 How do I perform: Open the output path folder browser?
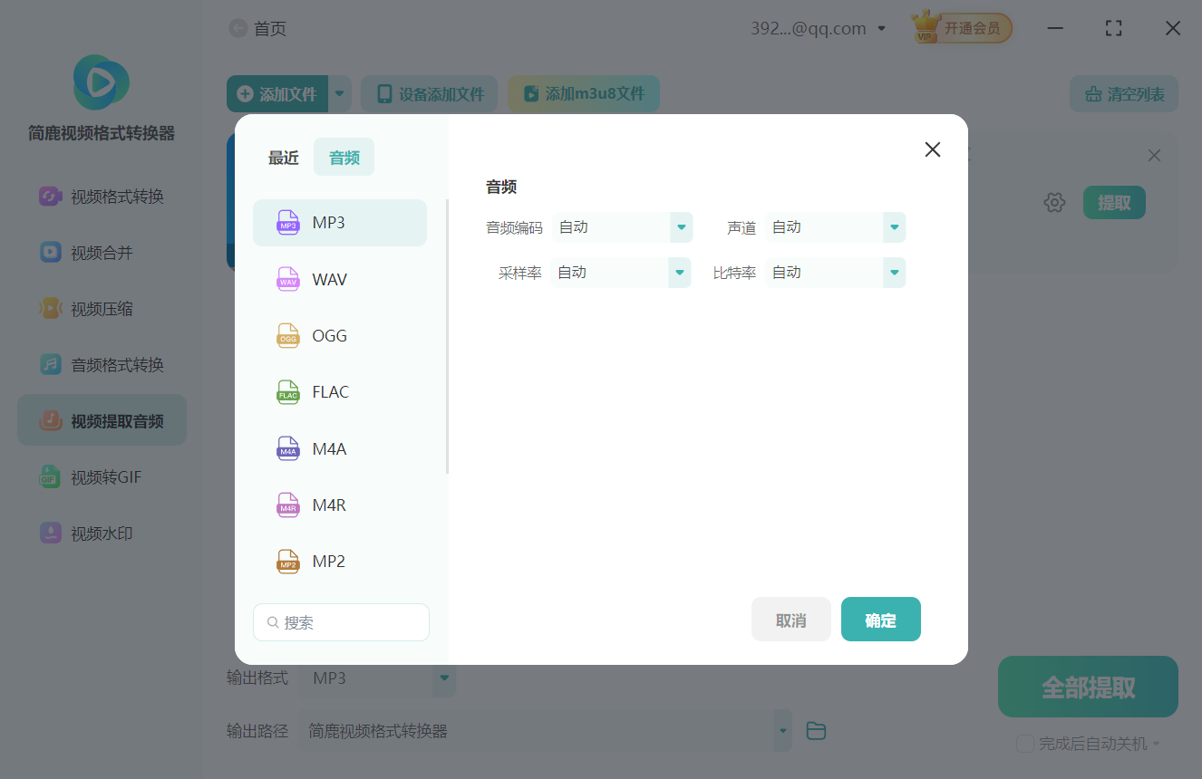pyautogui.click(x=815, y=730)
